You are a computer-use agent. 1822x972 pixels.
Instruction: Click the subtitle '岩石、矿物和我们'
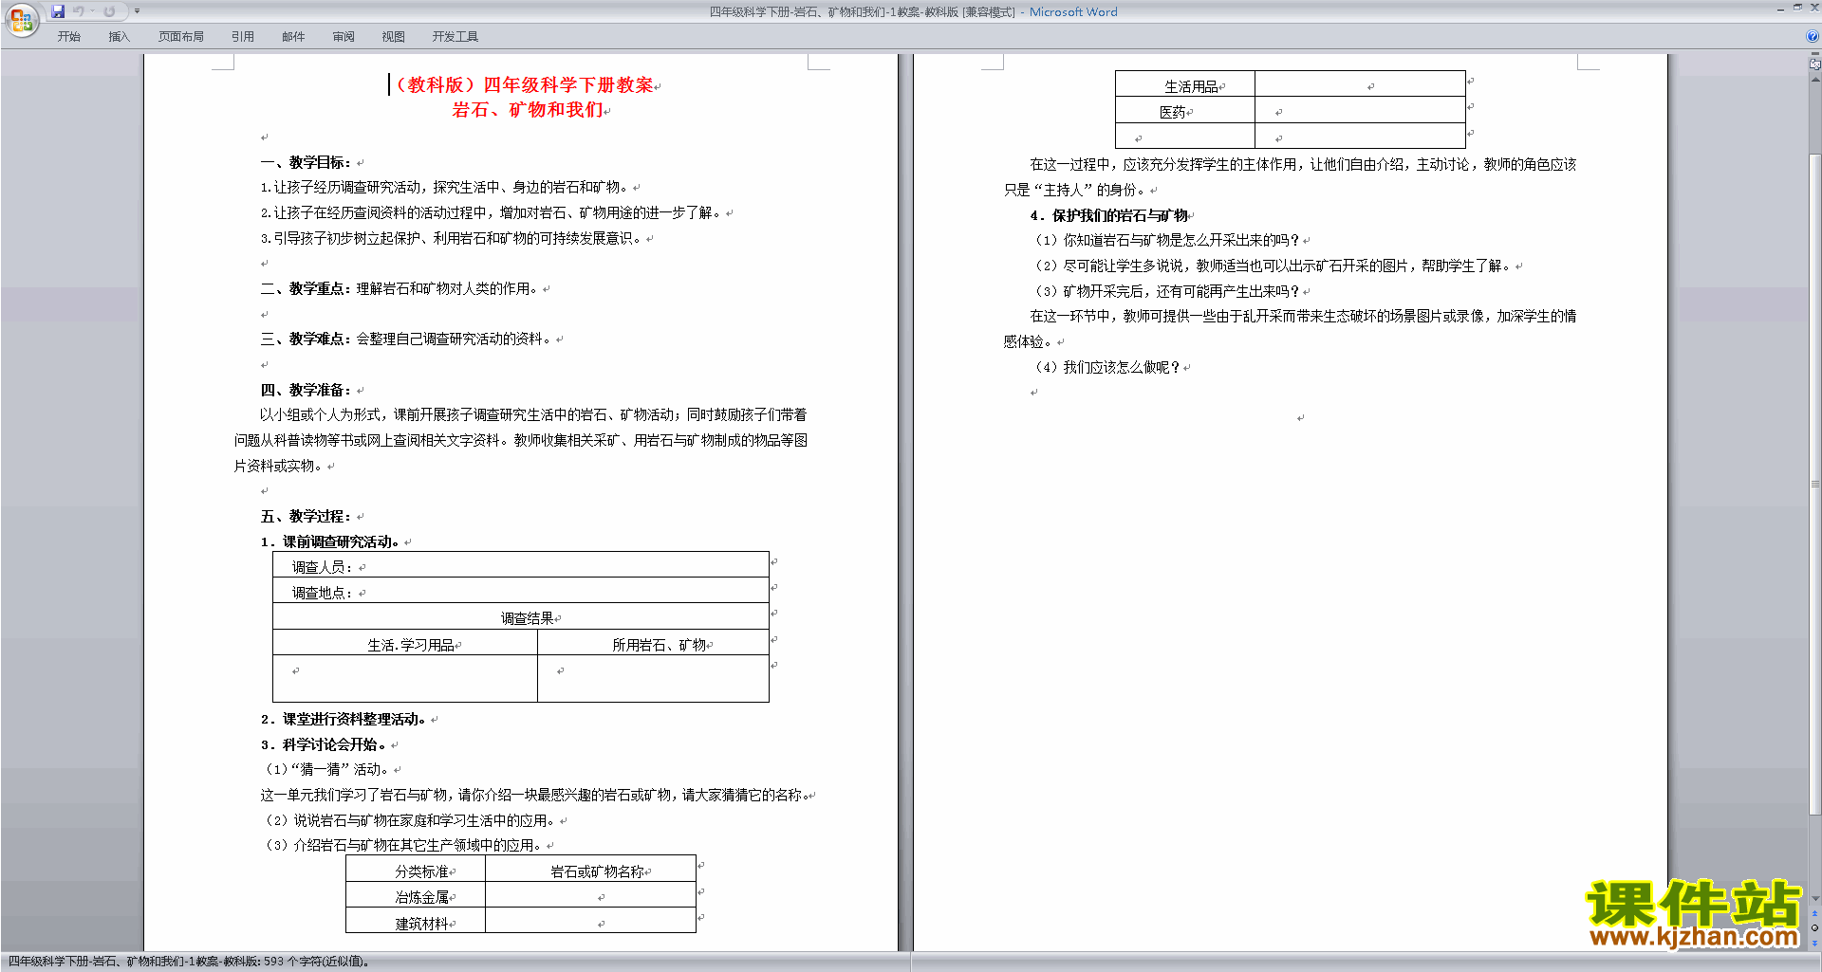tap(529, 110)
